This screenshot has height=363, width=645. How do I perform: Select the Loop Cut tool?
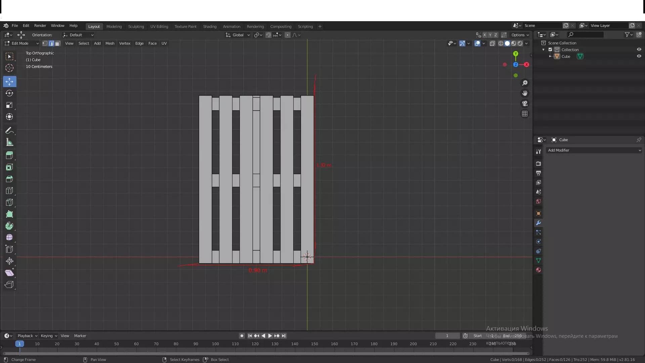click(x=9, y=191)
